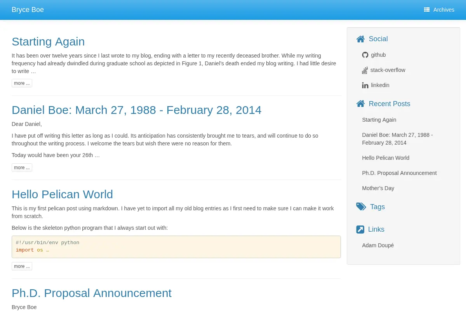
Task: Click the Archives list icon in navbar
Action: coord(427,10)
